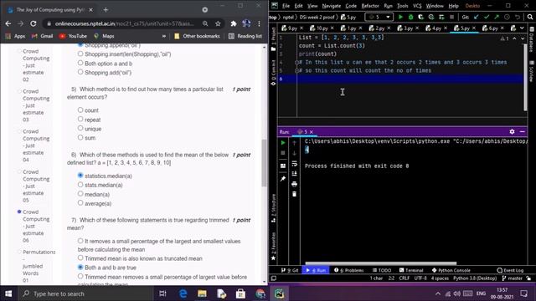Open the Terminal tool window tab
The height and width of the screenshot is (301, 536).
(411, 270)
